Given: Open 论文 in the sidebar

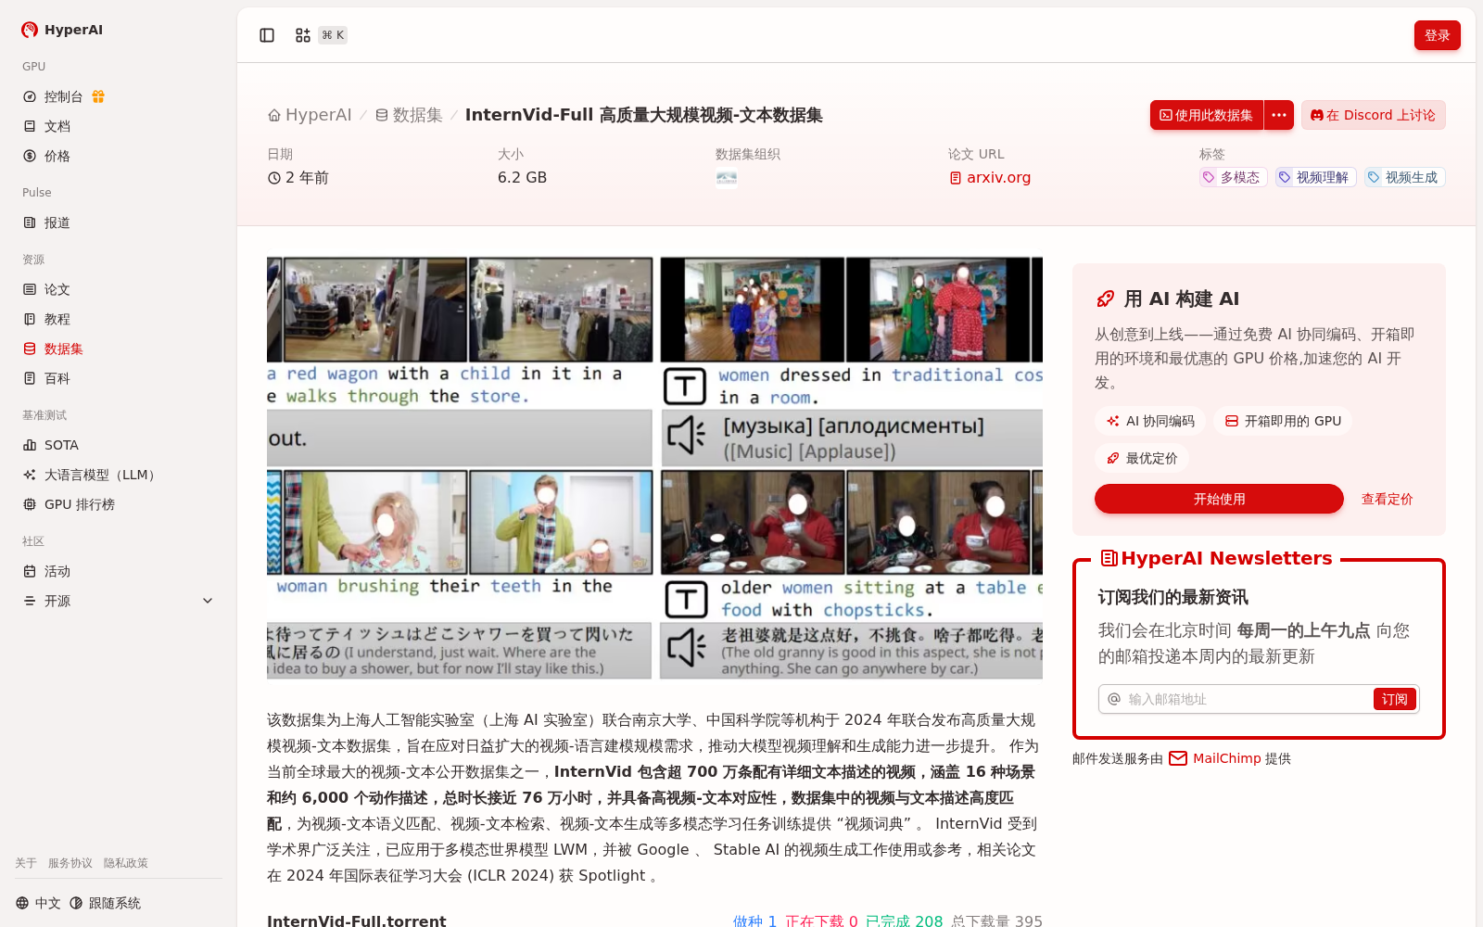Looking at the screenshot, I should point(119,289).
